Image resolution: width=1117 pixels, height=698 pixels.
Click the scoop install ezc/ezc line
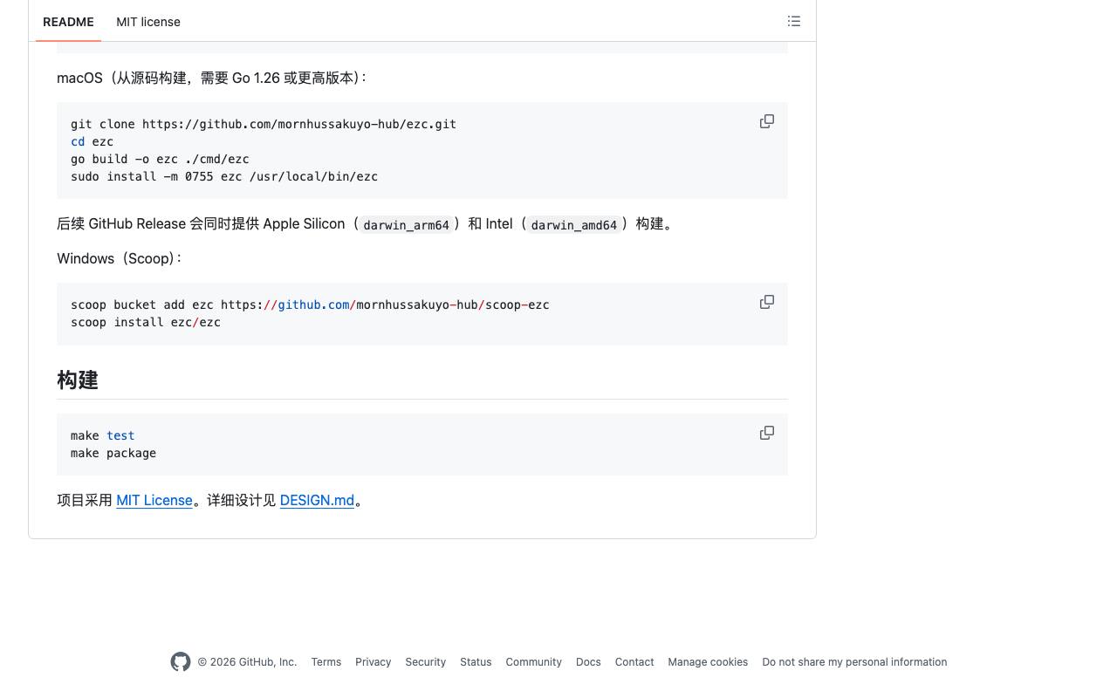146,322
